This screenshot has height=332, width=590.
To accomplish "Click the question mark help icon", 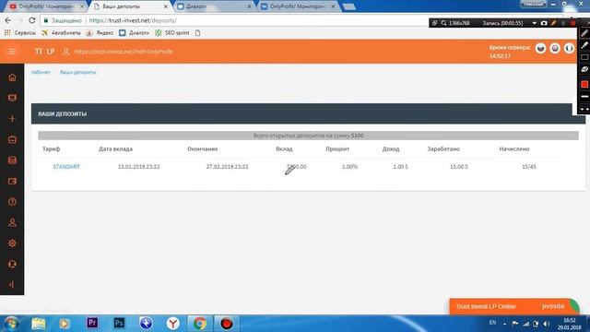I will pyautogui.click(x=12, y=202).
